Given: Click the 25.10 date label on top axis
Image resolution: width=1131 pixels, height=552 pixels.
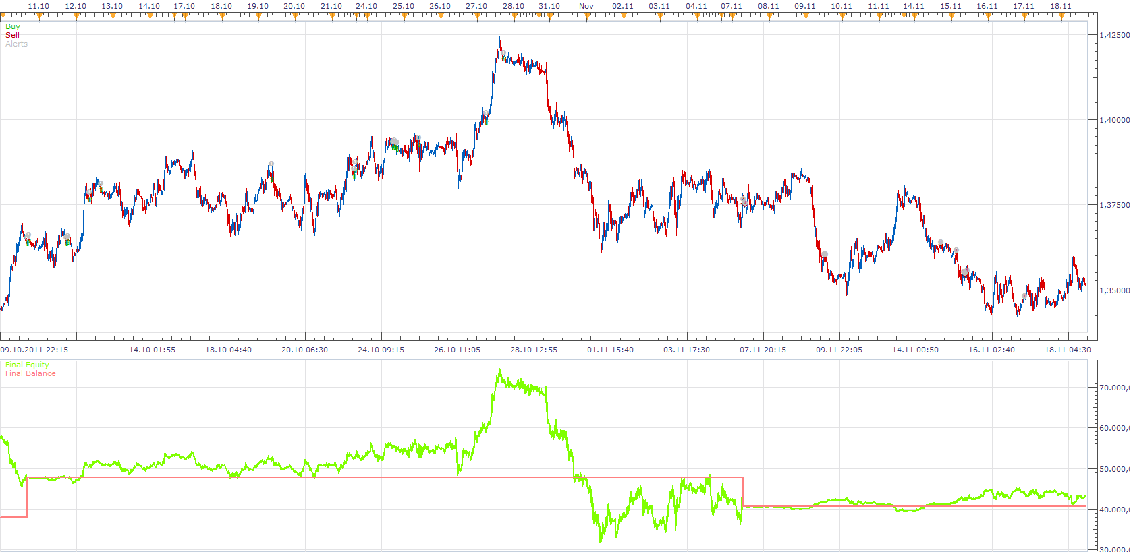Looking at the screenshot, I should (404, 6).
